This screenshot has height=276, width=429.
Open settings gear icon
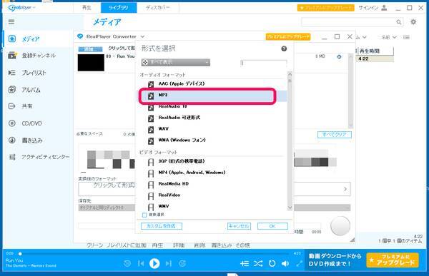413,22
